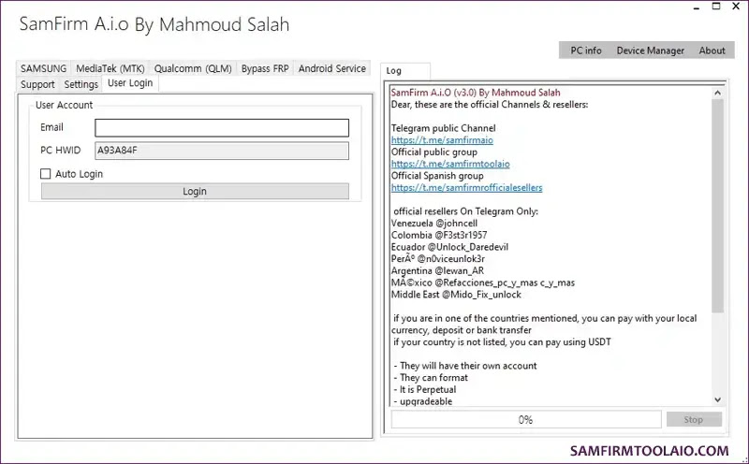The width and height of the screenshot is (749, 464).
Task: Click the 'Argentina @lewan_AR' log line
Action: [437, 270]
